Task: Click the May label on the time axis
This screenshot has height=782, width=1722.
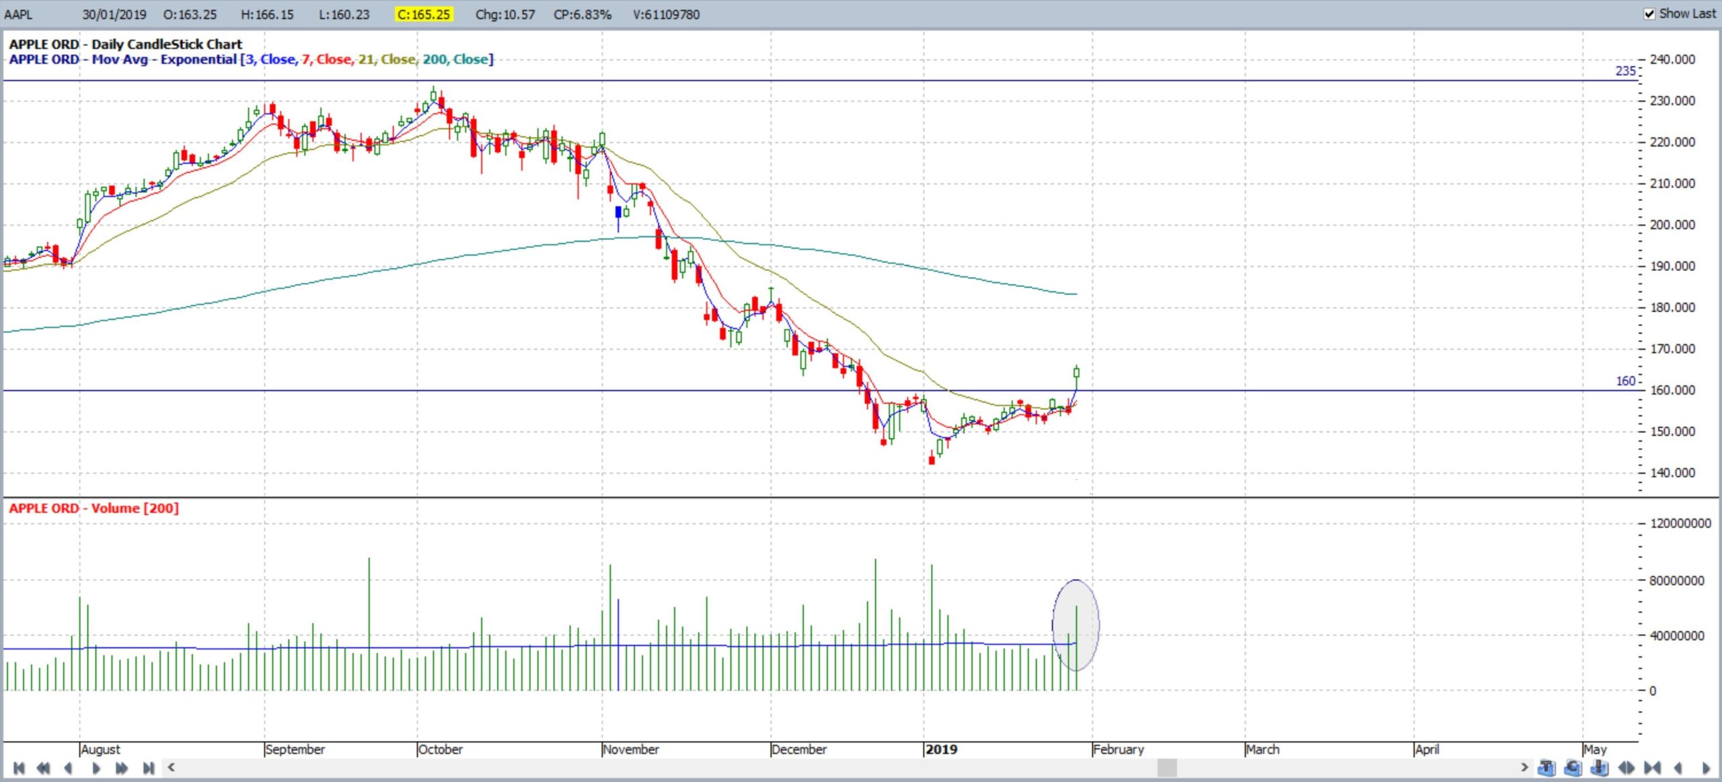Action: [x=1595, y=749]
